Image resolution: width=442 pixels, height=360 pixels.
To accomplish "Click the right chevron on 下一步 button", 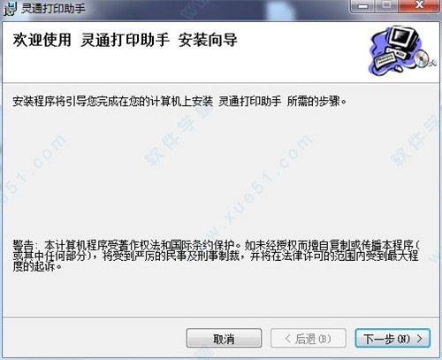I will point(420,339).
